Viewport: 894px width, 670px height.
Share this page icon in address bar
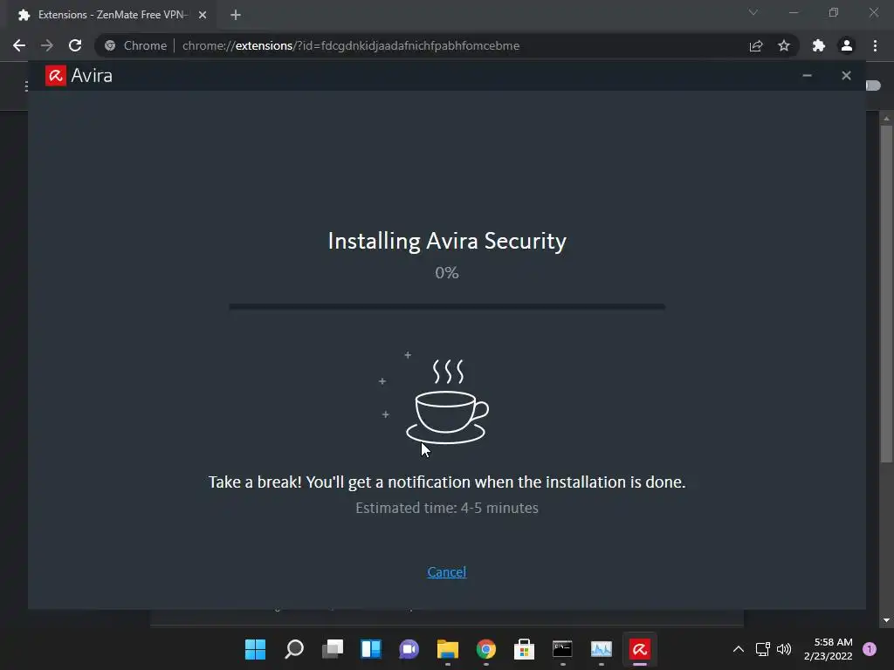[x=756, y=45]
